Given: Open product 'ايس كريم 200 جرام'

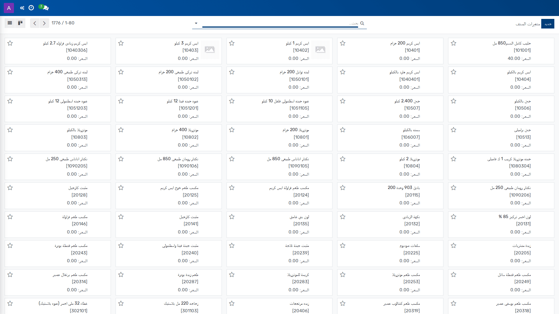Looking at the screenshot, I should [405, 43].
